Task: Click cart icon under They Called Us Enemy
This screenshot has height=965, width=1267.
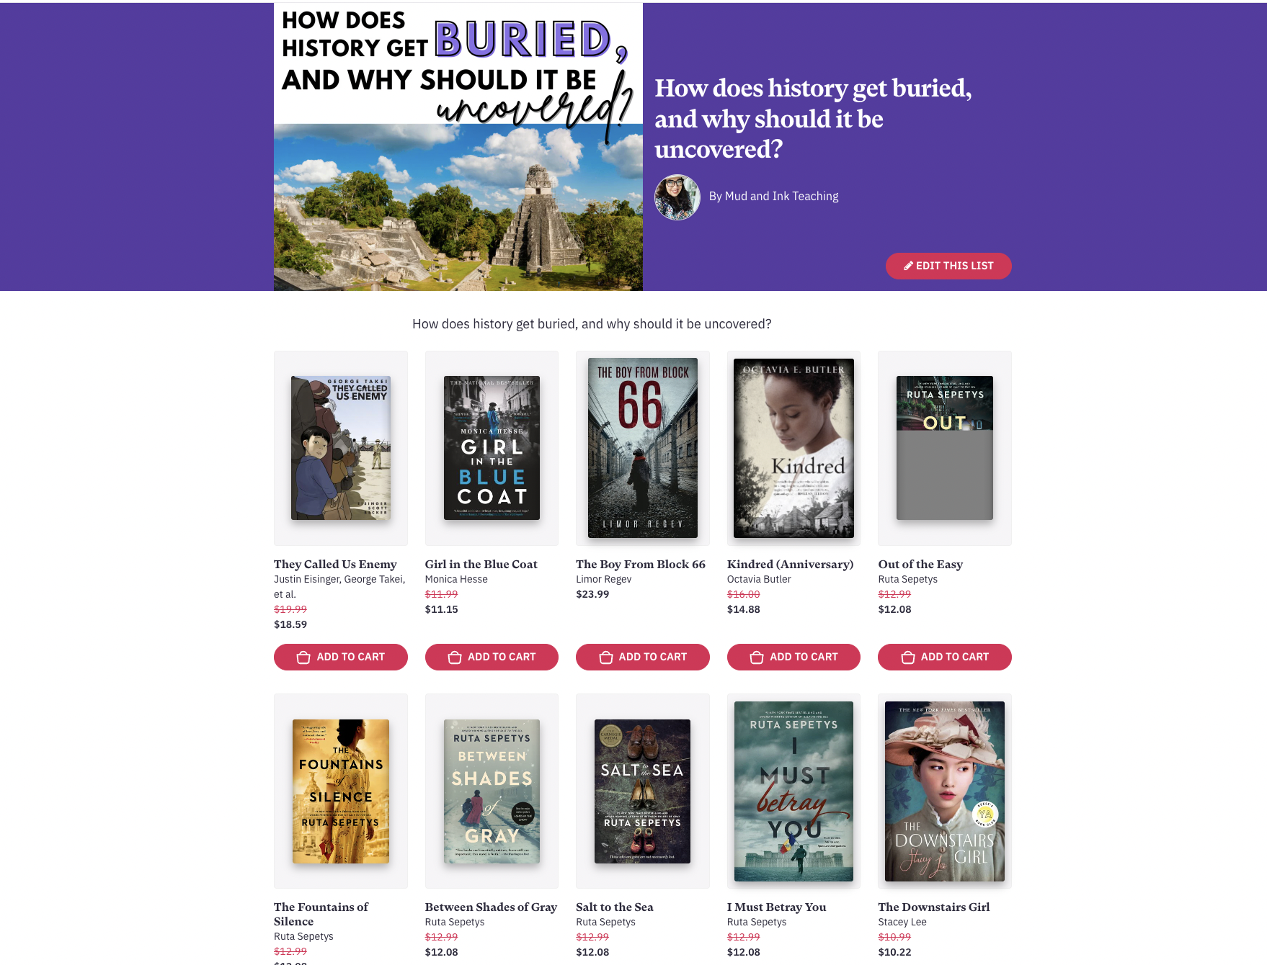Action: tap(303, 657)
